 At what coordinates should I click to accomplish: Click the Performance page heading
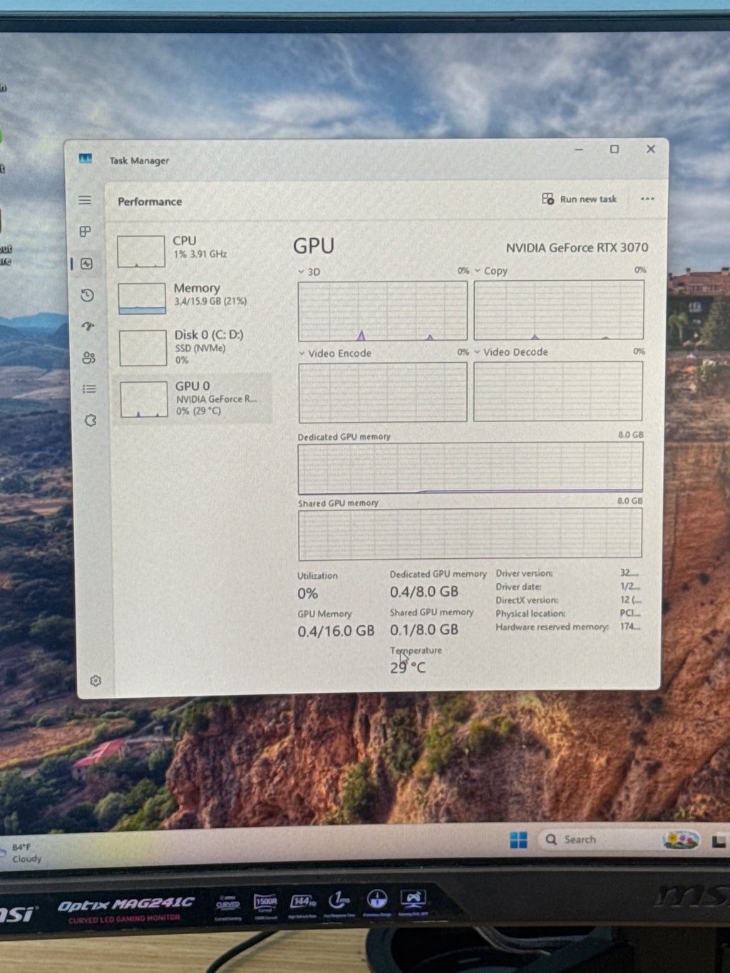tap(150, 202)
